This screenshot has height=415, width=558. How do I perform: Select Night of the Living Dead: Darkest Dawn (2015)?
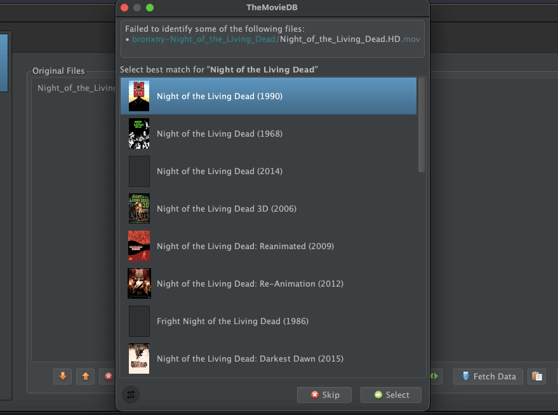point(269,358)
